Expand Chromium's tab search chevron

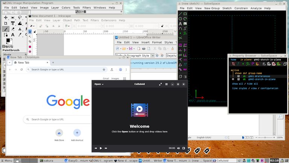point(9,63)
